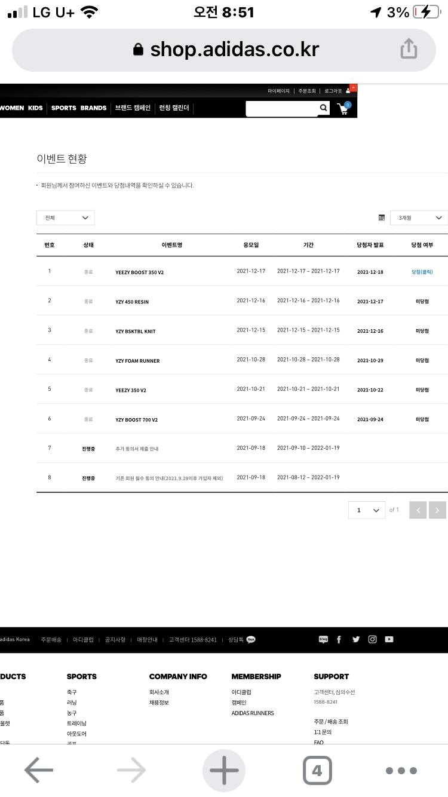Viewport: 448px width, 797px height.
Task: Open 러닝 under SPORTS footer
Action: pyautogui.click(x=72, y=703)
